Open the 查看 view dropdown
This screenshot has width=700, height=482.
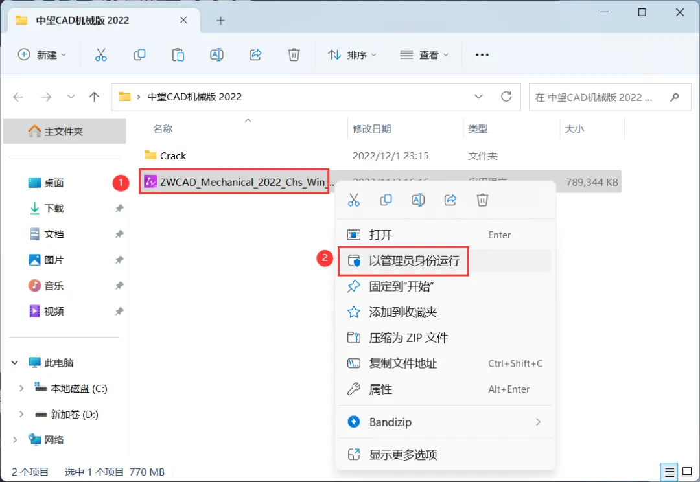click(424, 55)
